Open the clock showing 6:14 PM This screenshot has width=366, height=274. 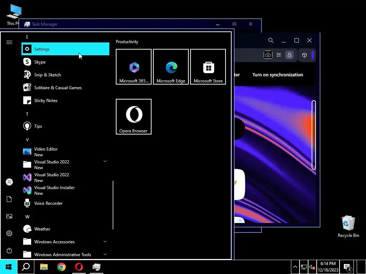coord(328,267)
